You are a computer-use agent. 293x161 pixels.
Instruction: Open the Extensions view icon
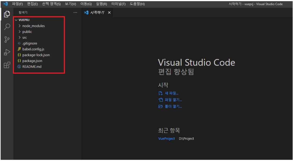tap(7, 65)
